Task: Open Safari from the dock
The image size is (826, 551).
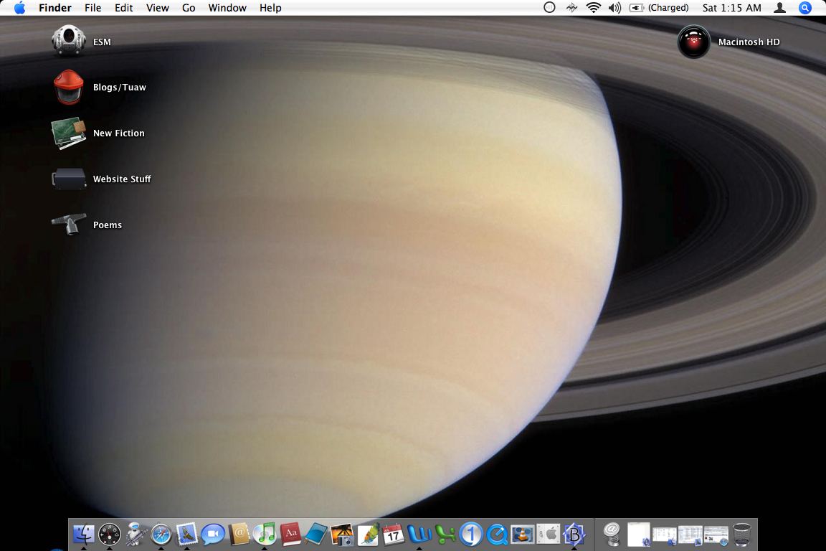Action: [161, 534]
